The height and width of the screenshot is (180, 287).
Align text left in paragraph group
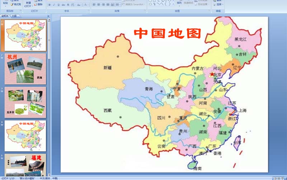click(94, 5)
